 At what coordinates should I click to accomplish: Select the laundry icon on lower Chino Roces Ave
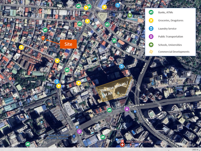(57, 82)
